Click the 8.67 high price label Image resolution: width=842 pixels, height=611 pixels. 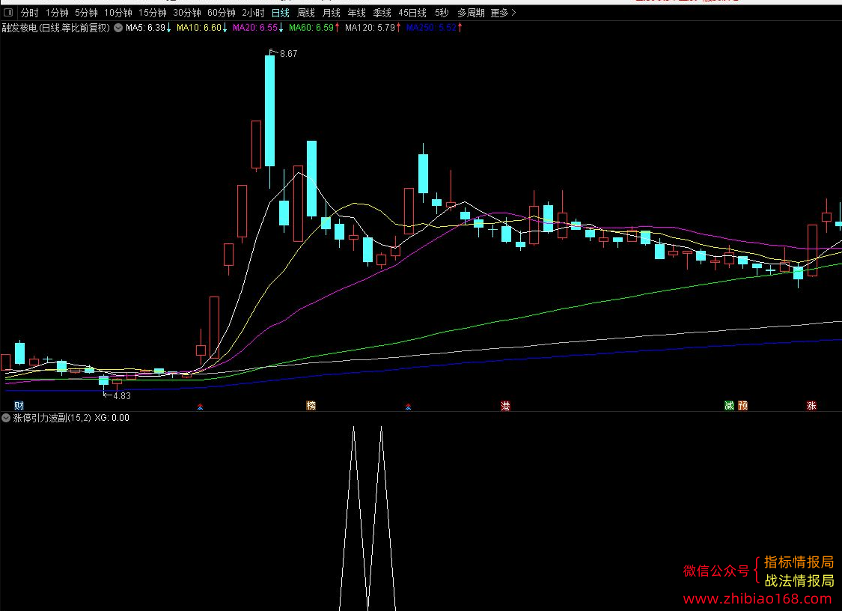pyautogui.click(x=288, y=54)
